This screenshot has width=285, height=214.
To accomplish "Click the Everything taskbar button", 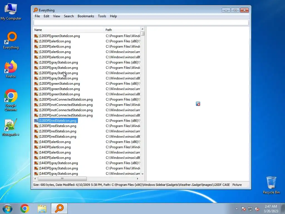I will [59, 208].
